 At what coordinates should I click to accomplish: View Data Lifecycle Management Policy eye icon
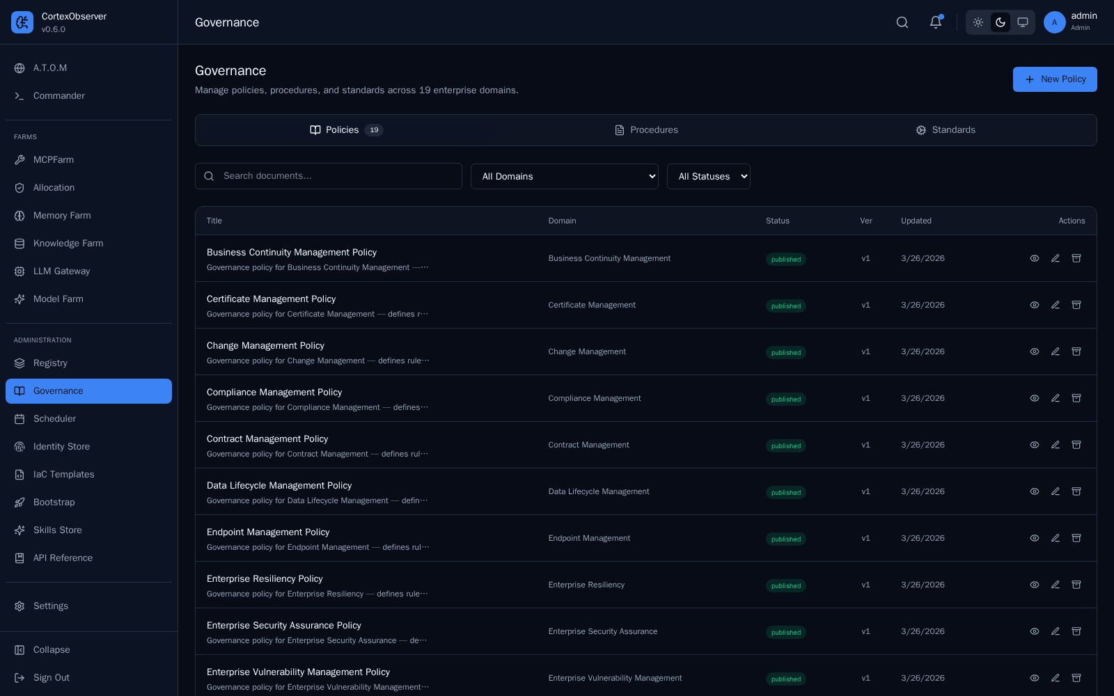pos(1035,491)
